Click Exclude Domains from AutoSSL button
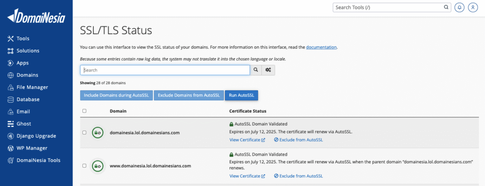Viewport: 485px width, 186px height. (x=189, y=96)
